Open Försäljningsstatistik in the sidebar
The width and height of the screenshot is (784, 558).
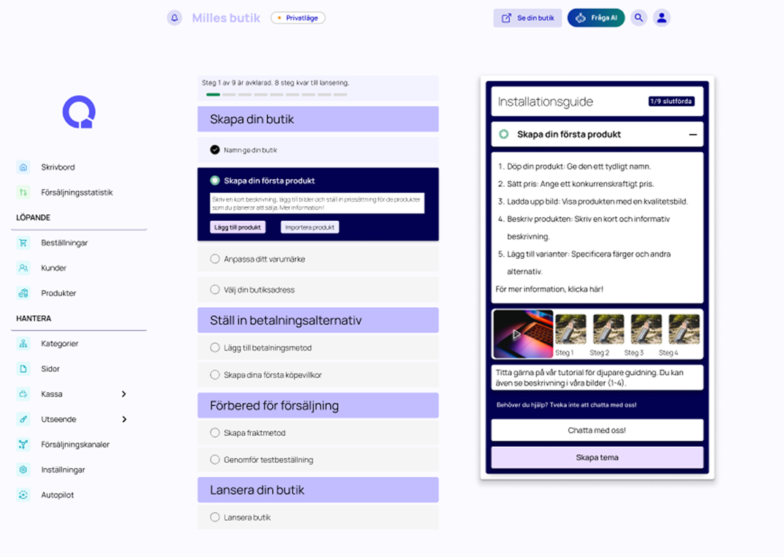point(76,193)
